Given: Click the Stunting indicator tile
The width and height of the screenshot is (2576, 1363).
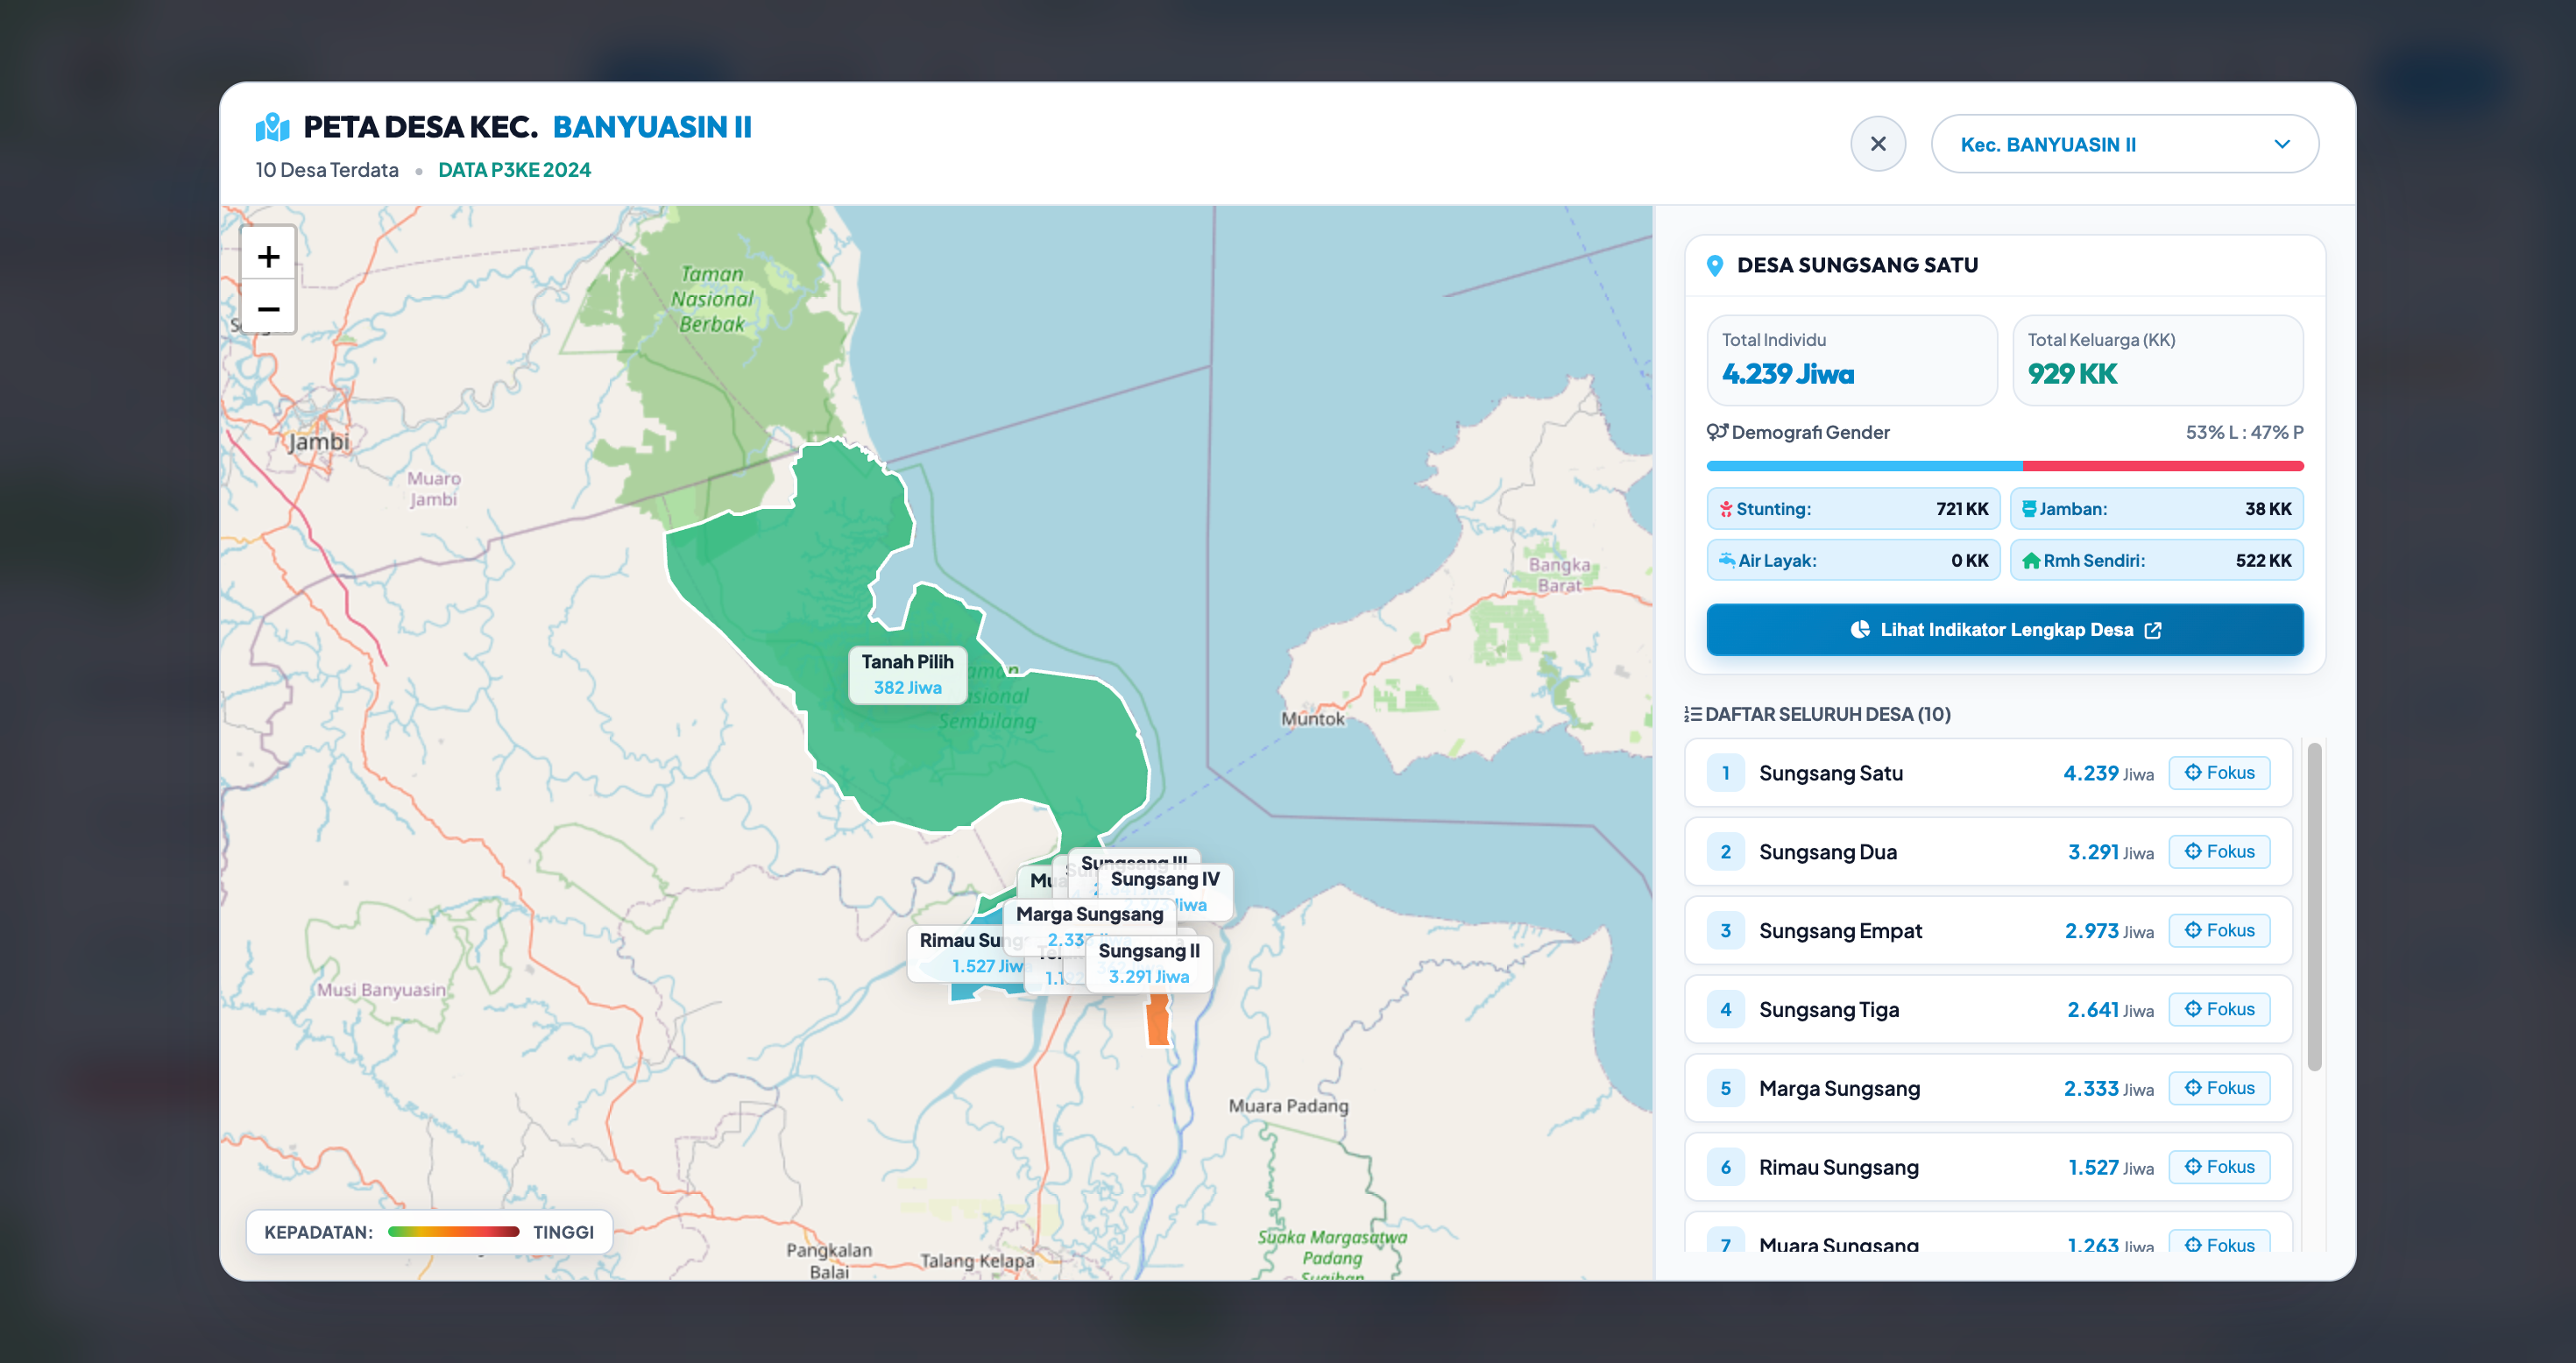Looking at the screenshot, I should [1853, 509].
